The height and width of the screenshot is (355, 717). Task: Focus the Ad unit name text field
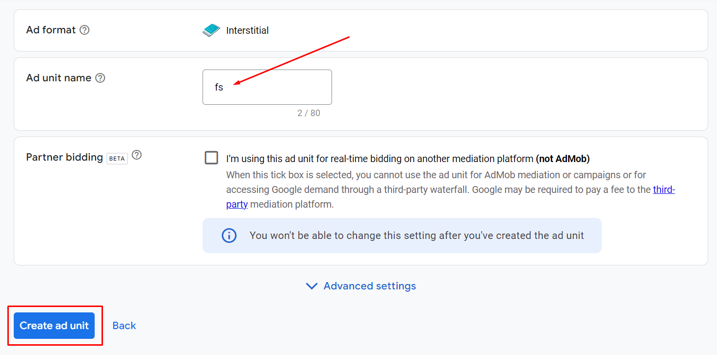point(267,87)
